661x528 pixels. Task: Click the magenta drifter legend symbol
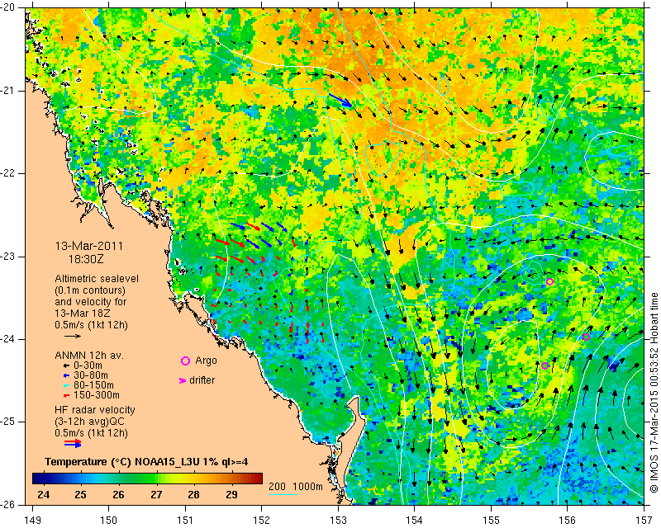click(183, 380)
